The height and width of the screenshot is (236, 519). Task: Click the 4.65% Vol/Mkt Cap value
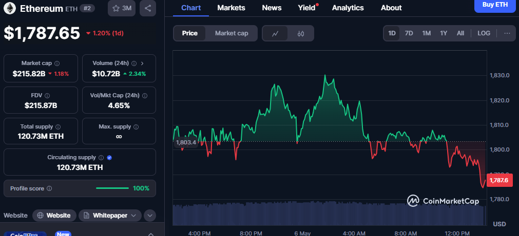[119, 105]
